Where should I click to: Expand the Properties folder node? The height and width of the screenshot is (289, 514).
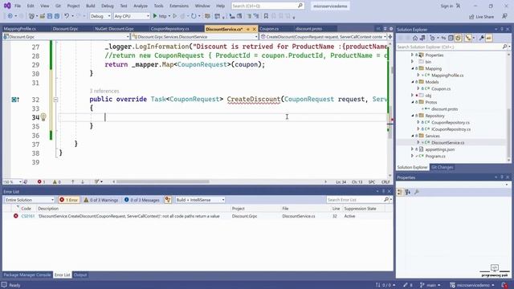pos(413,55)
